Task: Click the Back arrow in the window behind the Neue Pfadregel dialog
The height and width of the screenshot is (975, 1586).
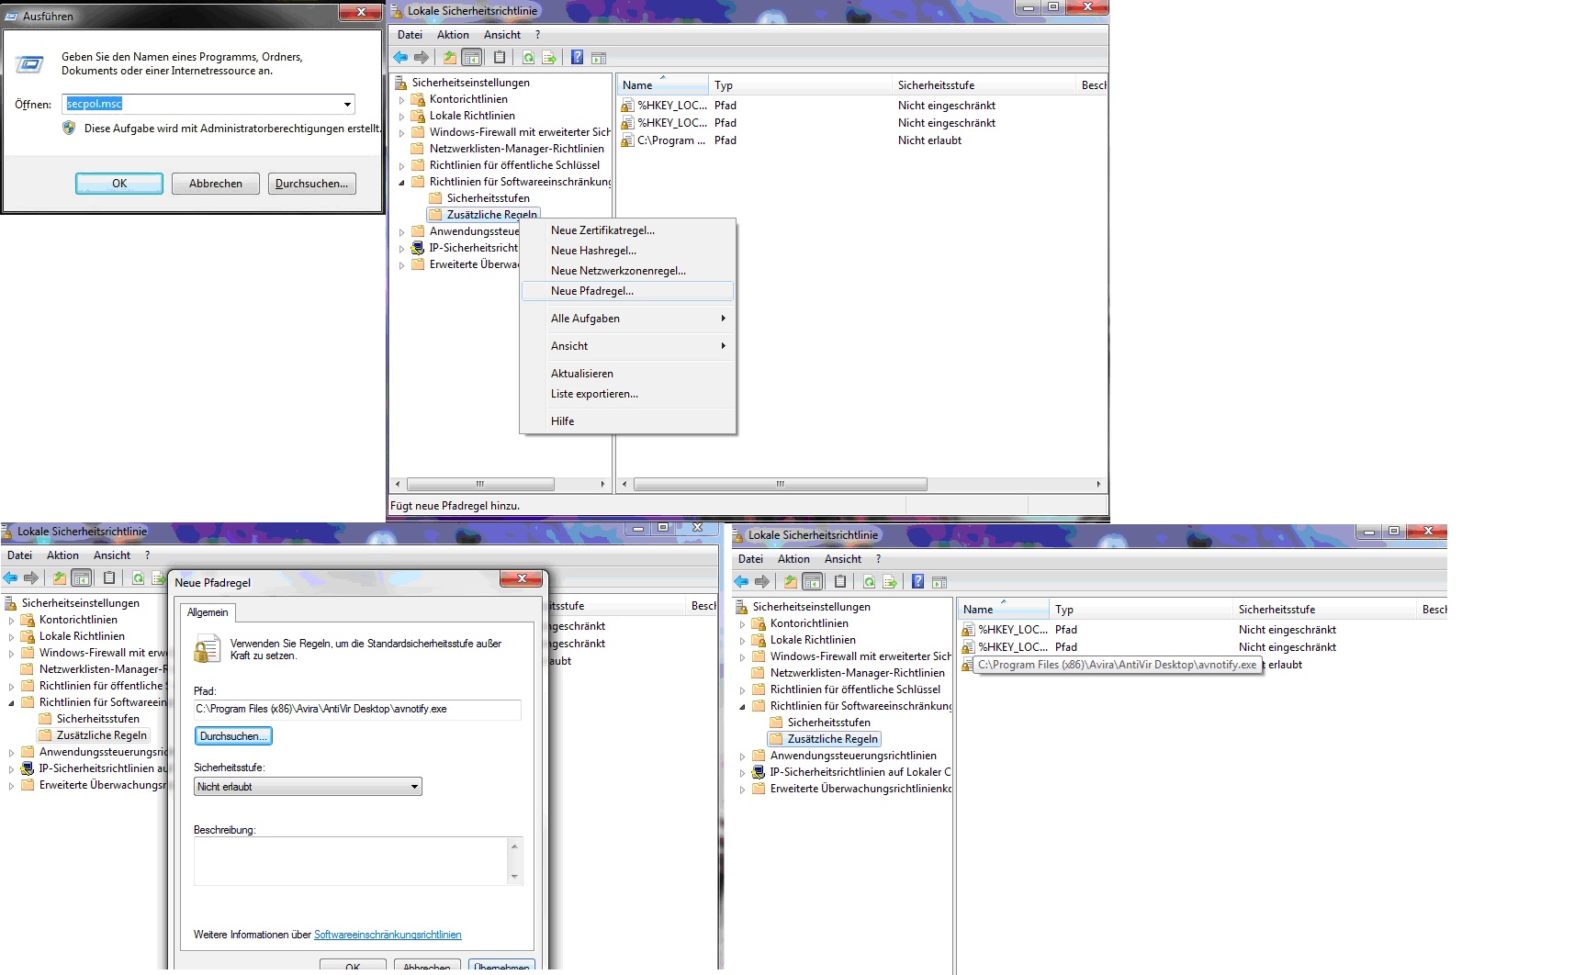Action: pos(10,578)
